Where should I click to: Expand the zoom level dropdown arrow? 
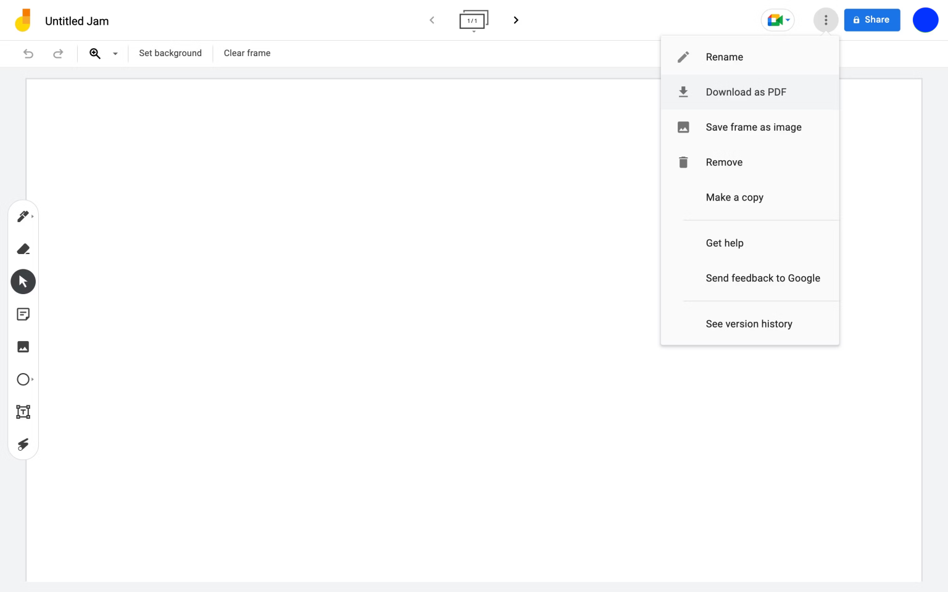pyautogui.click(x=115, y=54)
